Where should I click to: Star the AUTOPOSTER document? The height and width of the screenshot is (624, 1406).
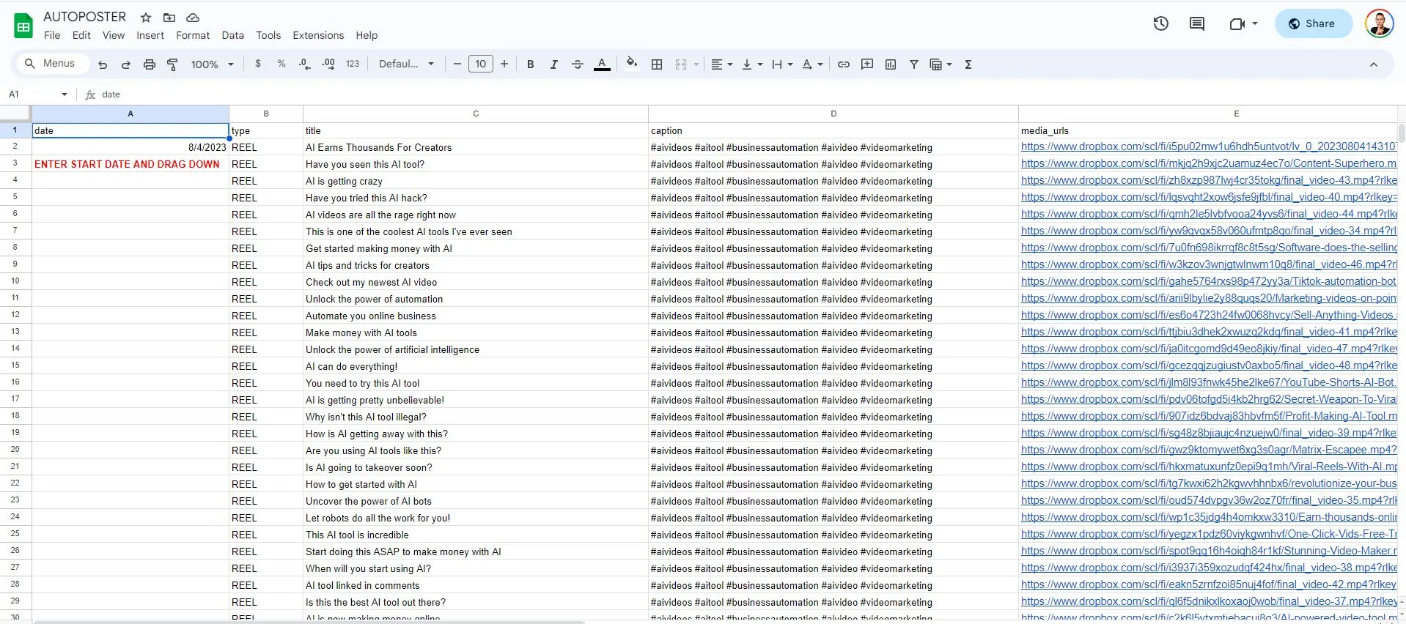coord(146,18)
